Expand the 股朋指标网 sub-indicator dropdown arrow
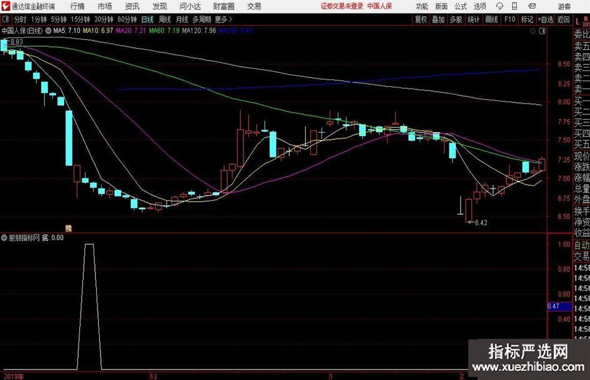Screen dimensions: 590x380 [4, 238]
